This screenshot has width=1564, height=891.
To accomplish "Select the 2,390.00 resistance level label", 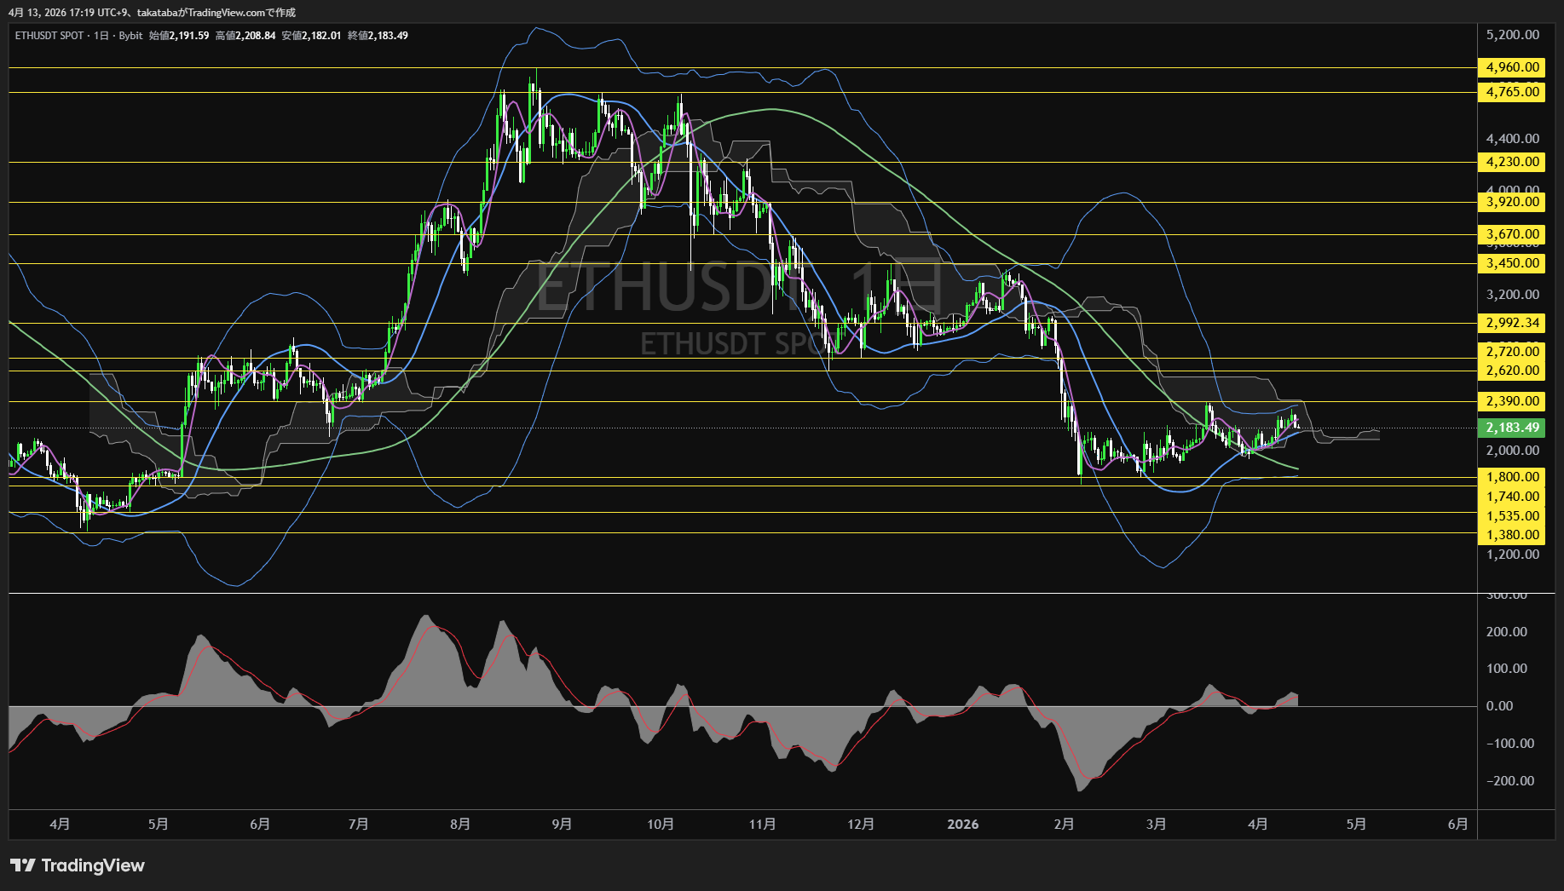I will (1512, 401).
